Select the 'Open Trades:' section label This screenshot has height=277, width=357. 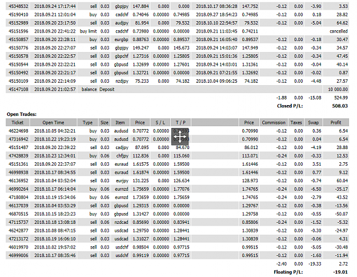coord(22,114)
